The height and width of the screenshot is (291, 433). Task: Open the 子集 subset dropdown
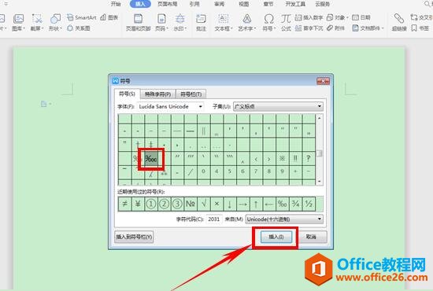(278, 106)
